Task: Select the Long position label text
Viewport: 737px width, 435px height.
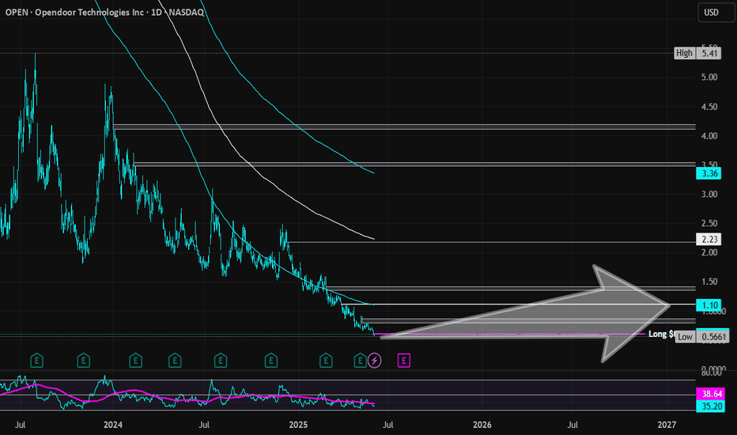Action: pos(662,334)
